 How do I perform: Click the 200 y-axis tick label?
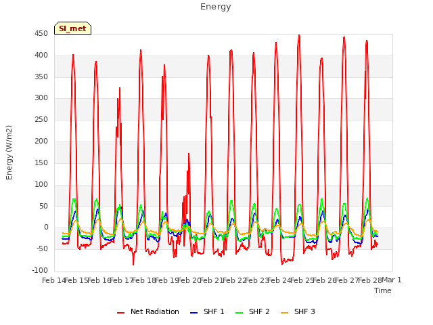pos(41,142)
